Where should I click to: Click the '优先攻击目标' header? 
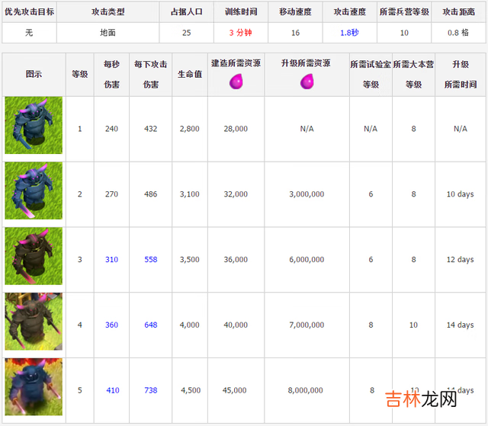coord(29,12)
